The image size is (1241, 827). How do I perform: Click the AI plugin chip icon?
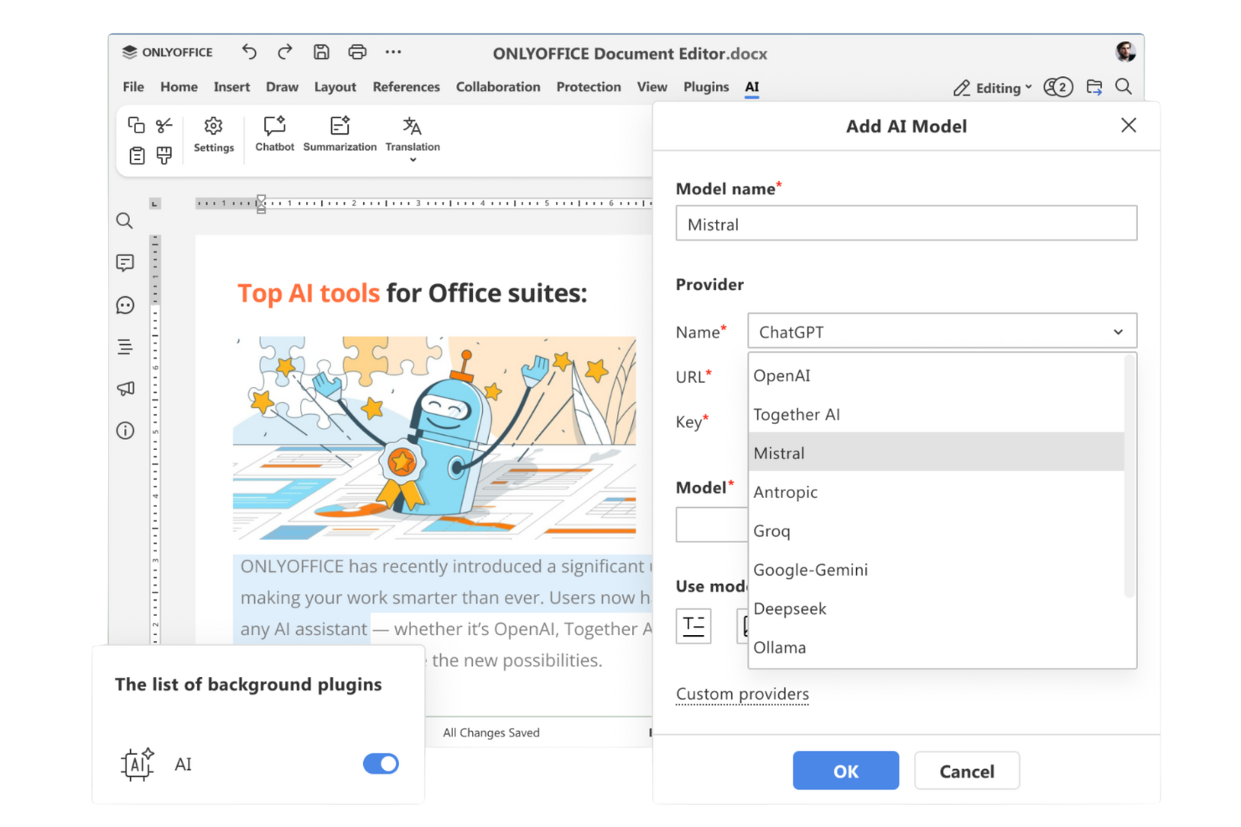(x=138, y=763)
